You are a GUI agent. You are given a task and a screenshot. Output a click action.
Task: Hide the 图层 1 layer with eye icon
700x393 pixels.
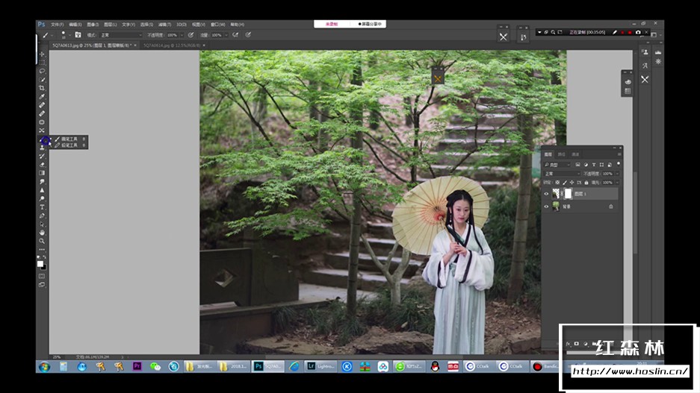[546, 194]
